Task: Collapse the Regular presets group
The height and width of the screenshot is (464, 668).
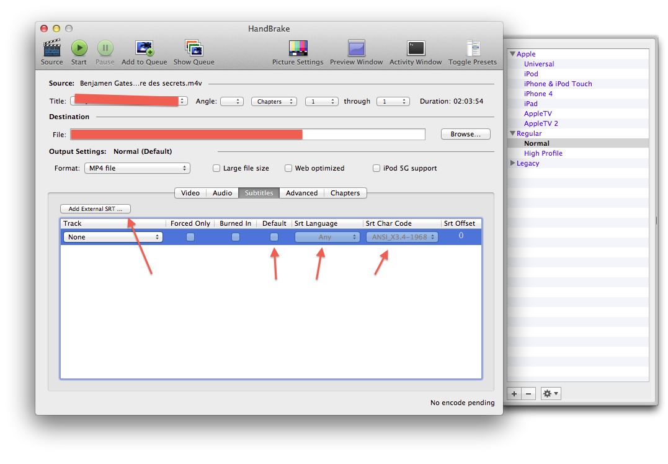Action: pyautogui.click(x=513, y=133)
